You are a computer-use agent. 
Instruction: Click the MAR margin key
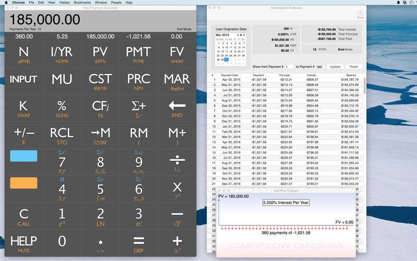(177, 81)
